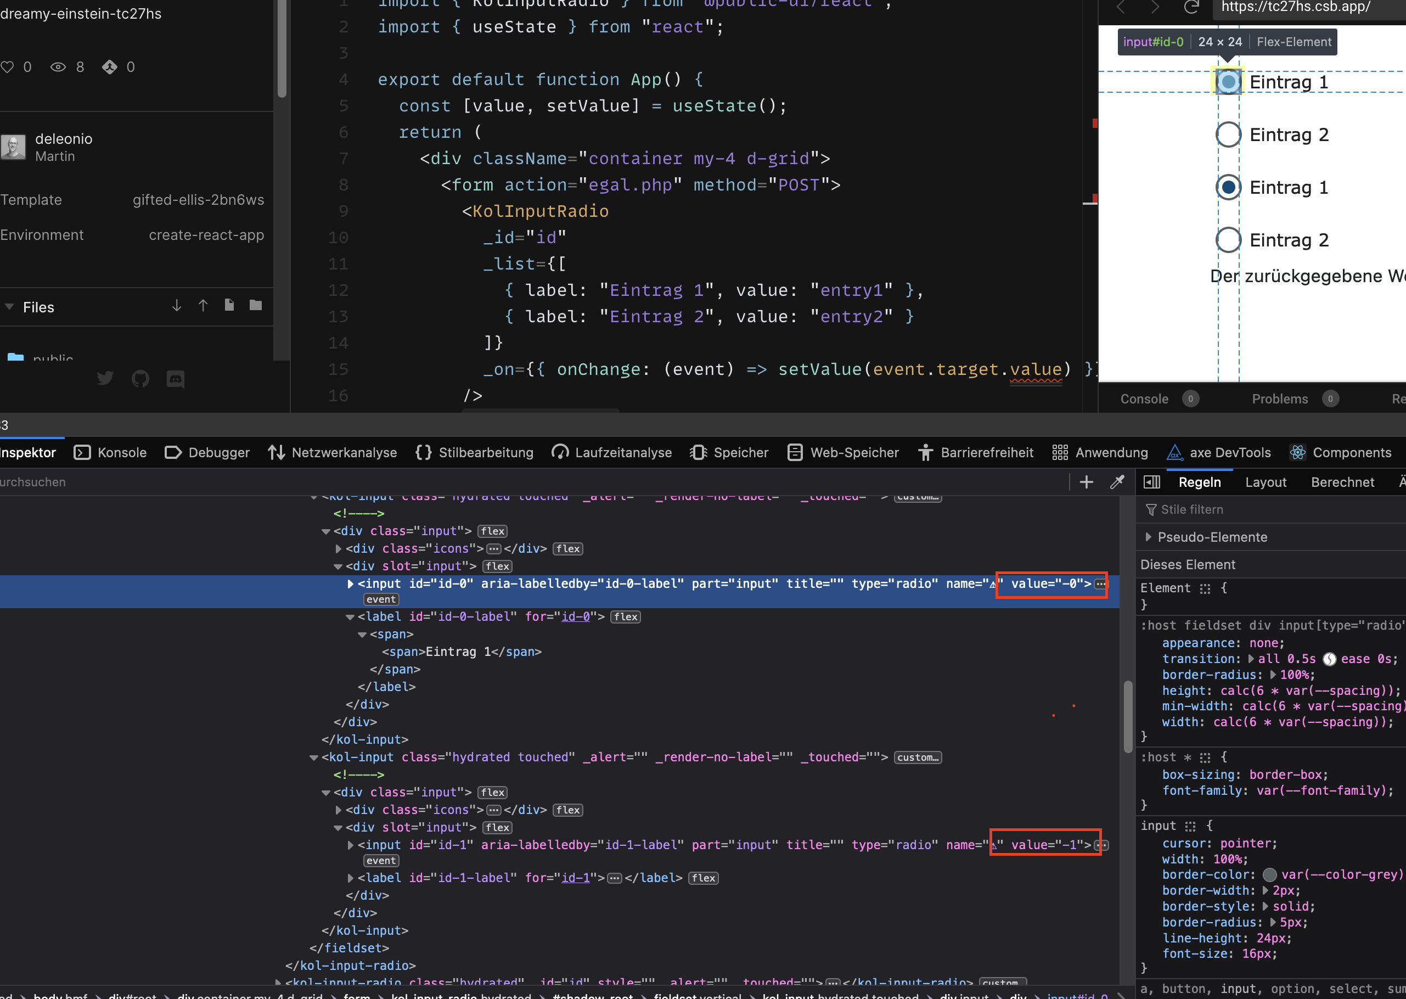Viewport: 1406px width, 999px height.
Task: Expand the Pseudo-Elemente section
Action: pyautogui.click(x=1148, y=536)
